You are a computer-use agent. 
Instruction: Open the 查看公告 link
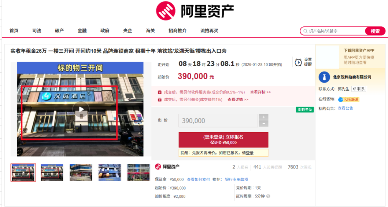pyautogui.click(x=345, y=108)
